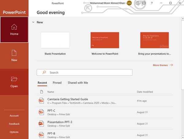Image resolution: width=184 pixels, height=139 pixels.
Task: Switch to the Pinned tab
Action: point(57,83)
